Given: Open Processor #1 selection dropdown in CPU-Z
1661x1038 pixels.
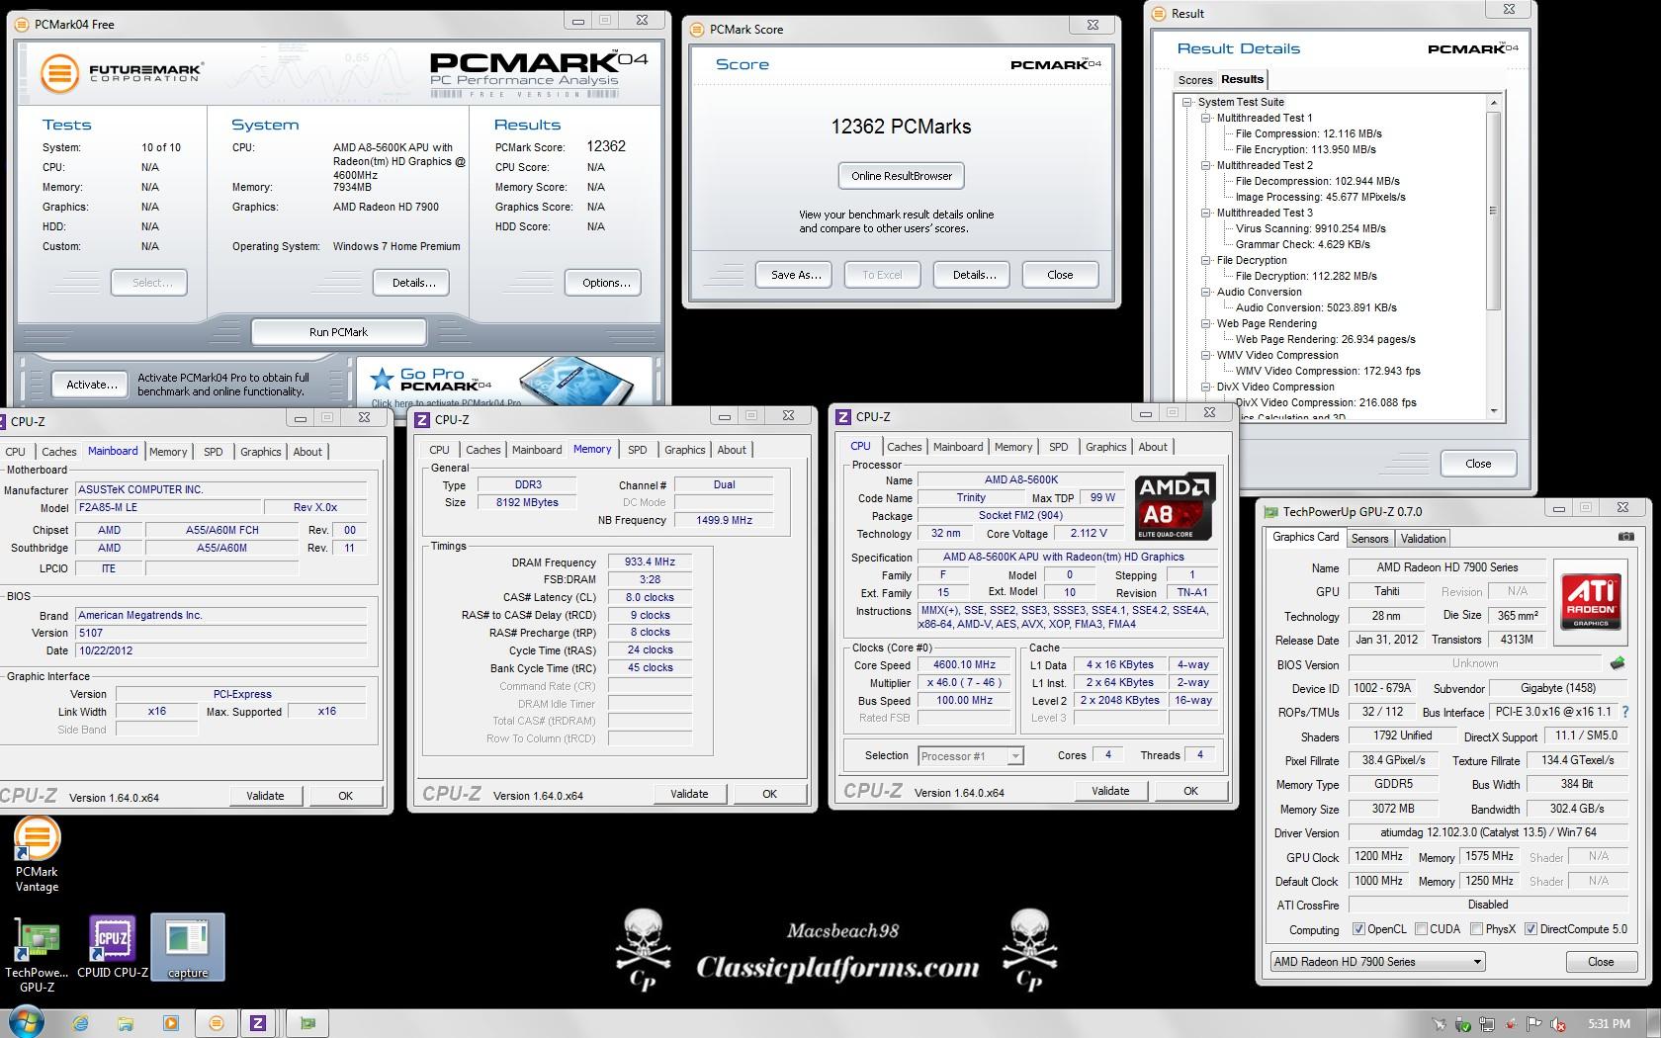Looking at the screenshot, I should [x=970, y=756].
